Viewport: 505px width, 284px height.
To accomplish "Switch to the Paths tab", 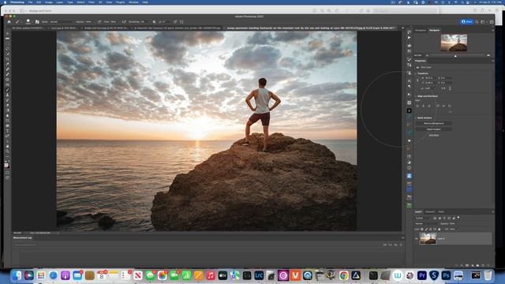I will (441, 211).
